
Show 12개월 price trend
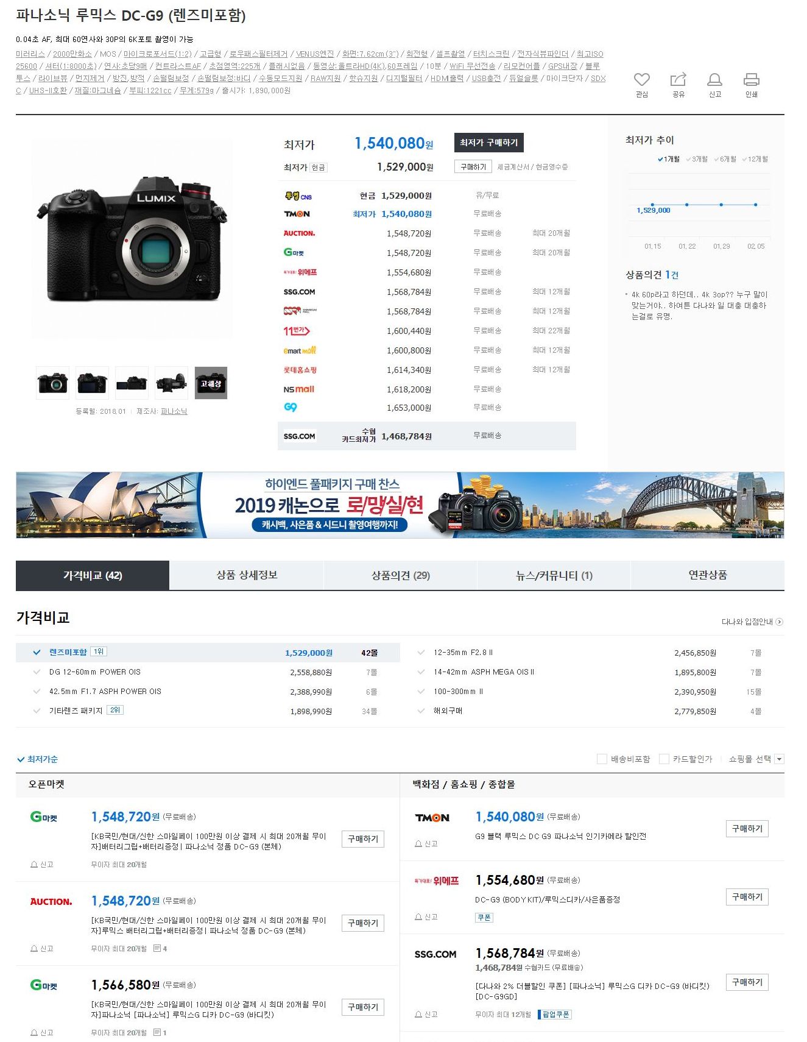pyautogui.click(x=755, y=159)
